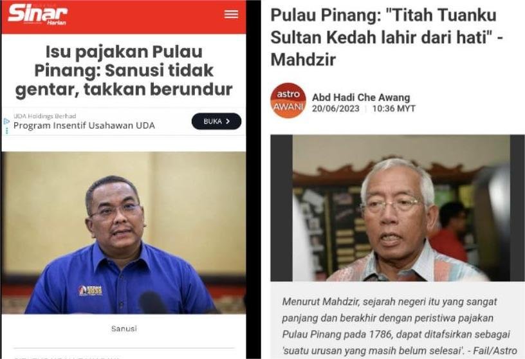
Task: Click the Menurut Mahdzir caption text
Action: pos(399,326)
